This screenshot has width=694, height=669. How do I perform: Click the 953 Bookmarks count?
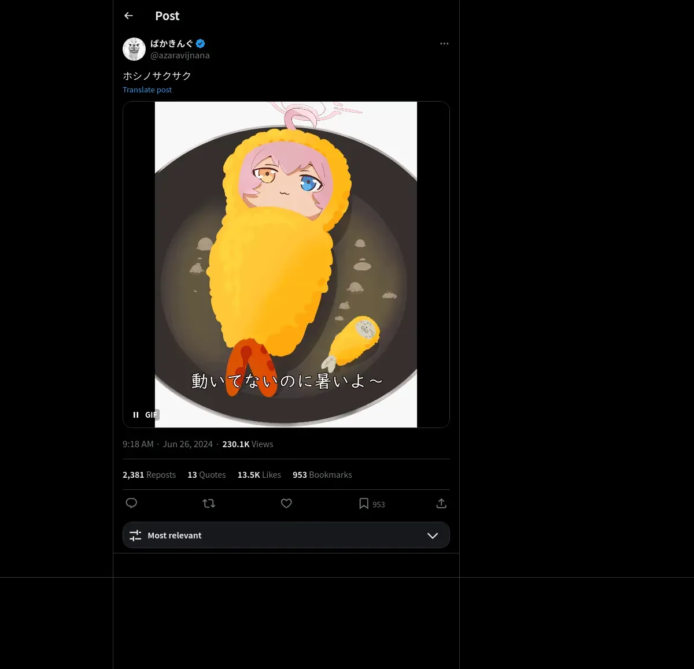[x=322, y=475]
